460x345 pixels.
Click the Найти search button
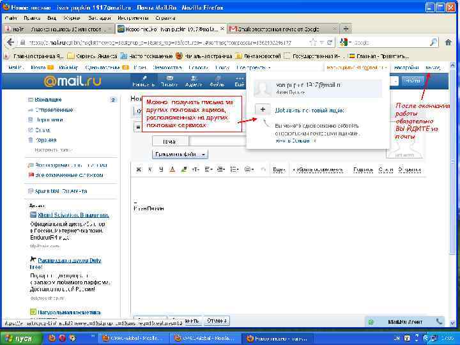[x=413, y=80]
